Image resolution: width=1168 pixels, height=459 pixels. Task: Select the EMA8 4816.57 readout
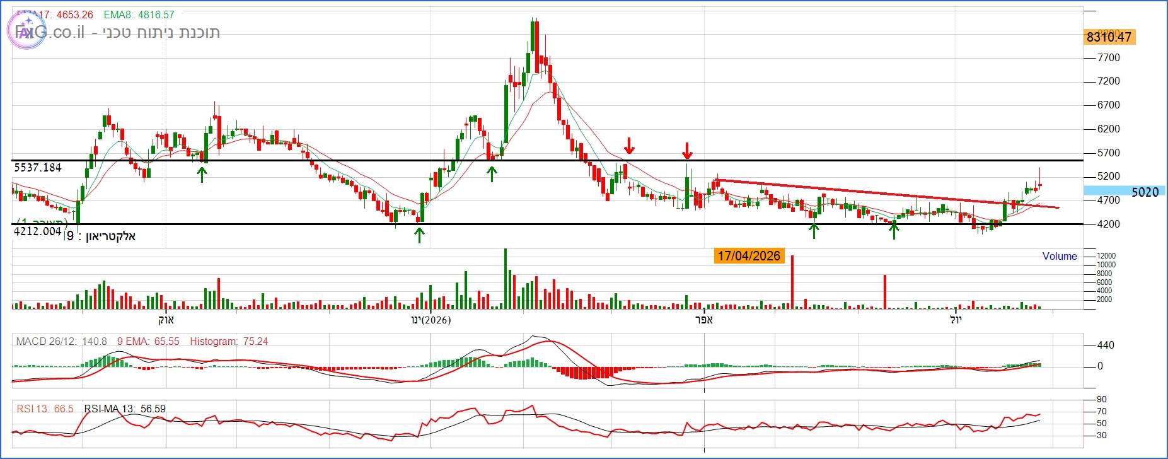click(138, 15)
